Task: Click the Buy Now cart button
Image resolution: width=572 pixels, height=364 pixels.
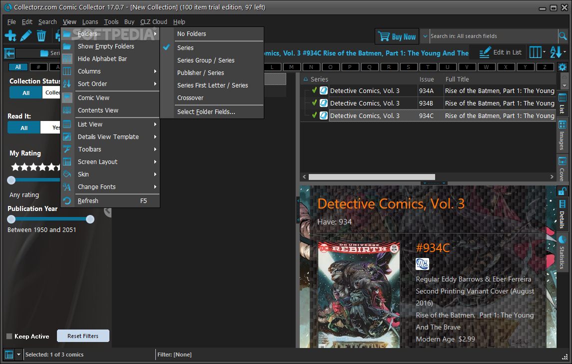Action: pos(397,36)
